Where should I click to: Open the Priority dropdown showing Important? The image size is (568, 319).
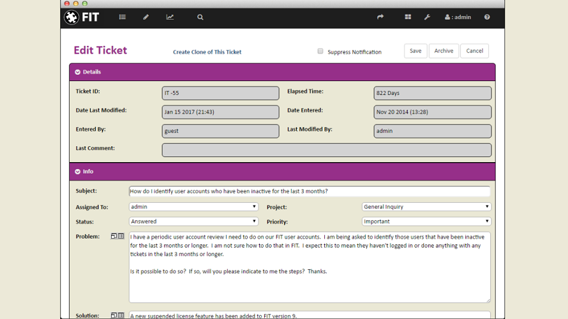[x=426, y=221]
